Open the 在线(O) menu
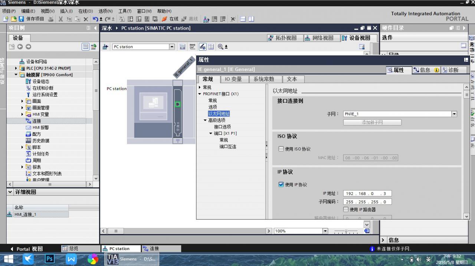Screen dimensions: 475x266 click(85, 11)
